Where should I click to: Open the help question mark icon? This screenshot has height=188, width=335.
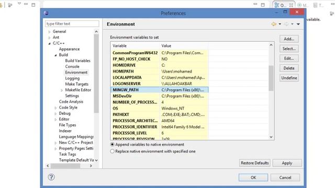click(x=51, y=177)
